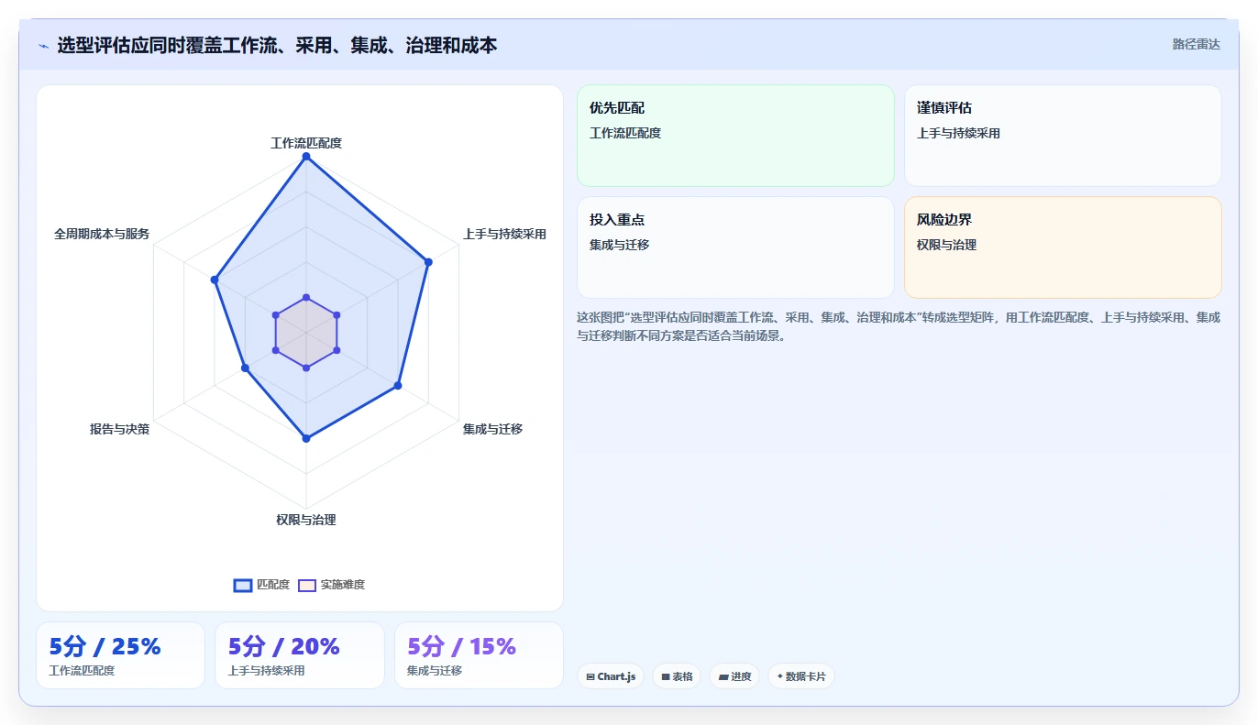Click the 进度 tag

[x=734, y=676]
